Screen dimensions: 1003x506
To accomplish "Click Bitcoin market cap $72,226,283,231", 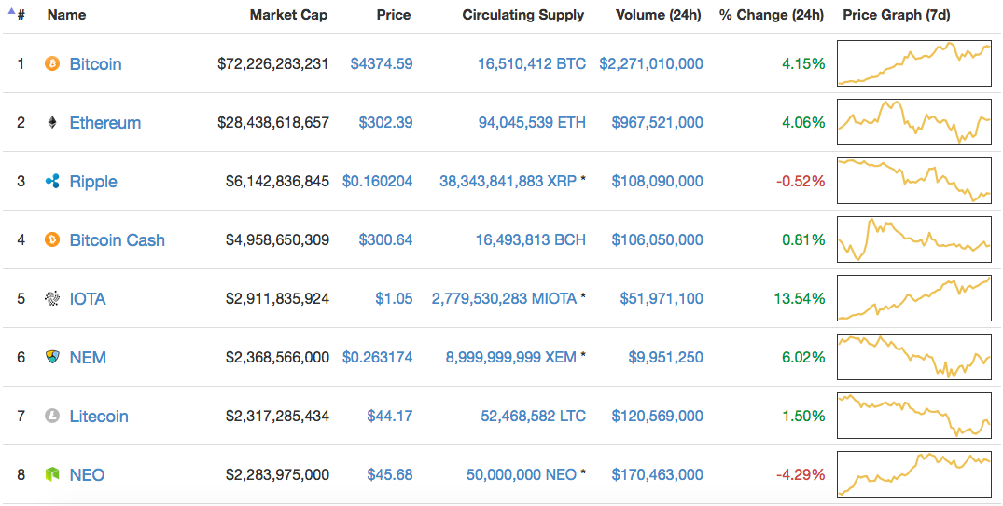I will pos(273,64).
